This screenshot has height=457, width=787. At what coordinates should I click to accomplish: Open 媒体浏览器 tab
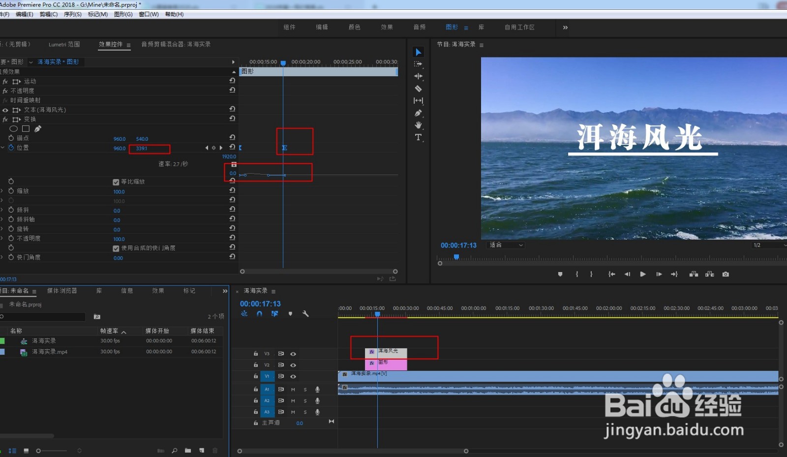click(x=62, y=291)
